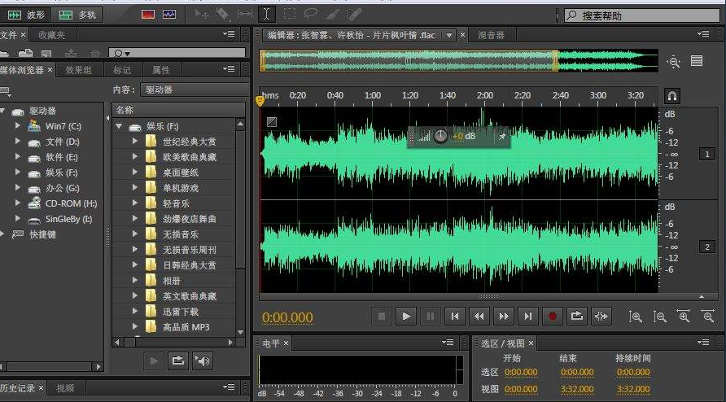Switch to 多轨 multitrack view

pyautogui.click(x=78, y=15)
